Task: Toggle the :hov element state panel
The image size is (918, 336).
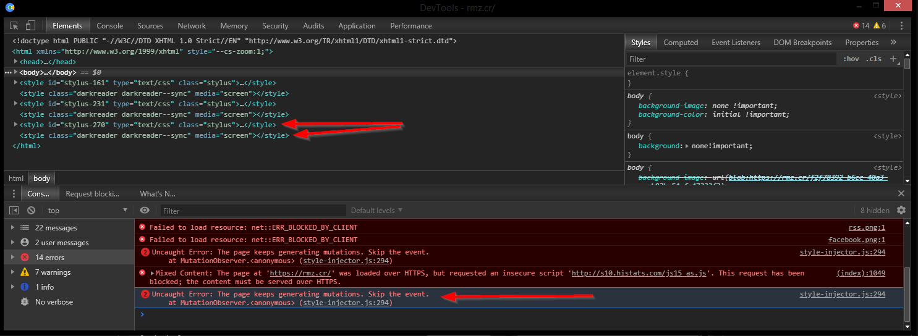Action: tap(851, 59)
